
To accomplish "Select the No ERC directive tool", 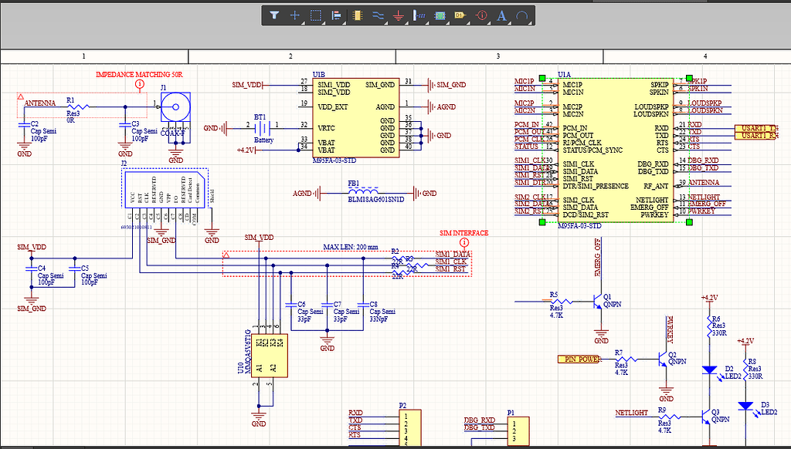I will pyautogui.click(x=480, y=15).
